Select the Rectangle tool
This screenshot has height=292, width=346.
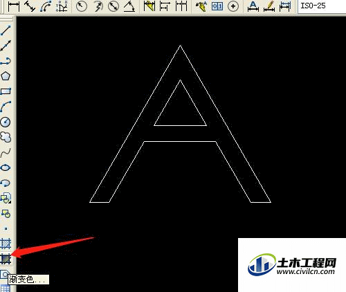(x=6, y=91)
